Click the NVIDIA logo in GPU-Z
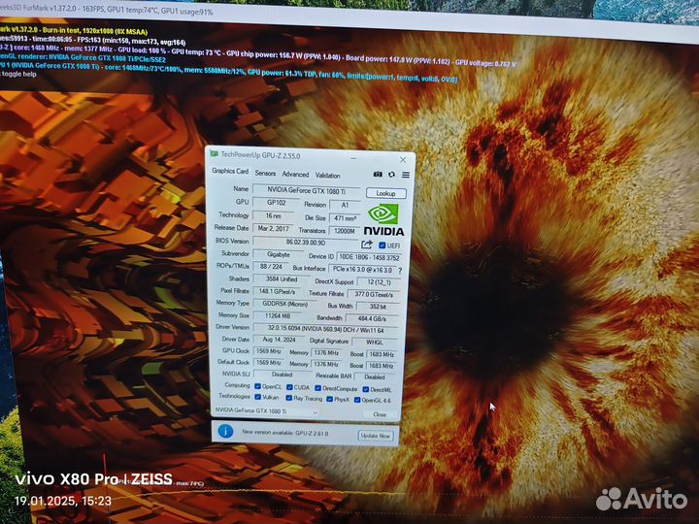 pyautogui.click(x=383, y=220)
